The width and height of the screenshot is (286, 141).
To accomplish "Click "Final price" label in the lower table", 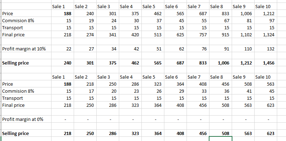I will point(13,105).
